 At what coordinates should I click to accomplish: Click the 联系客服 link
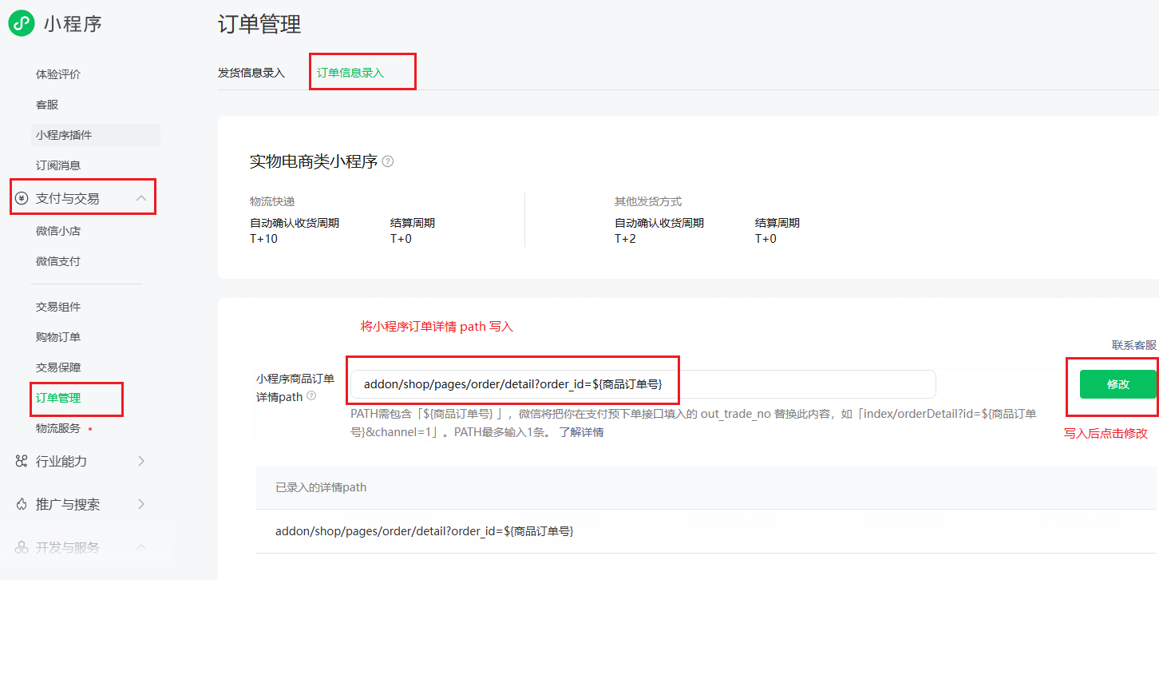tap(1133, 345)
